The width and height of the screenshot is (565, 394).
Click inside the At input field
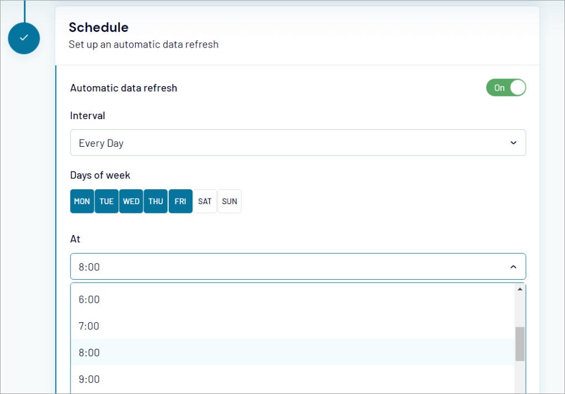coord(221,267)
